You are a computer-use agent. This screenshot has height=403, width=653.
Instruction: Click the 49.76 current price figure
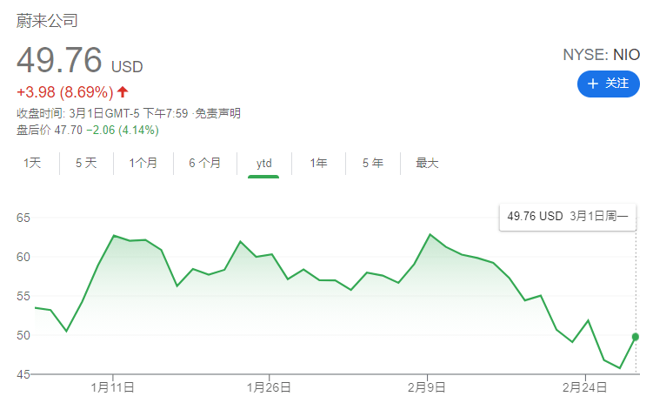[59, 60]
